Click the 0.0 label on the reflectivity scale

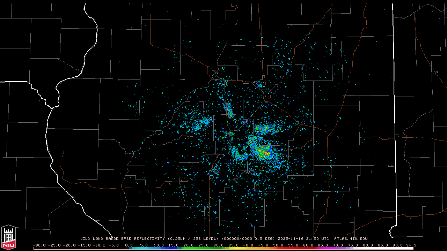129,245
